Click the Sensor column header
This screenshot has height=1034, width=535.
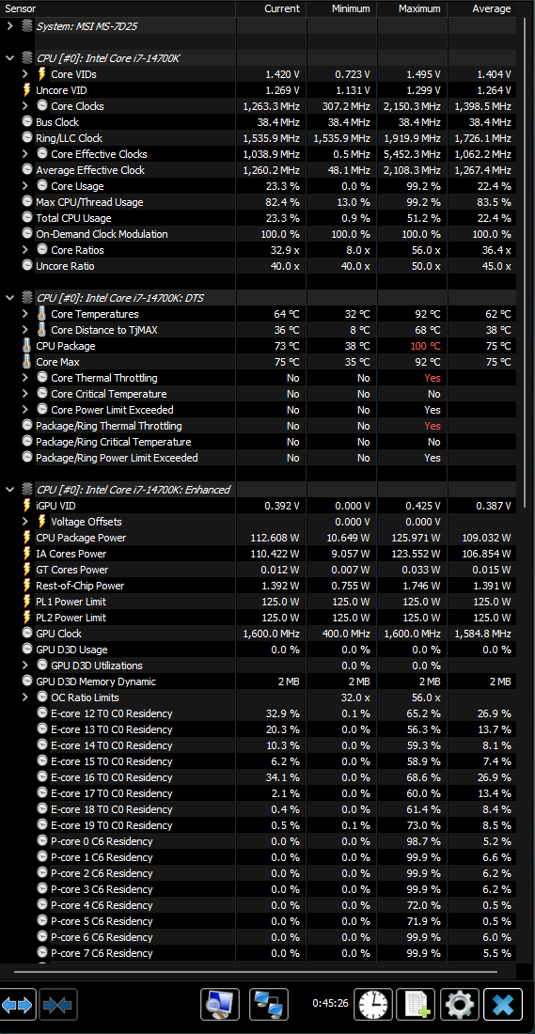(118, 8)
